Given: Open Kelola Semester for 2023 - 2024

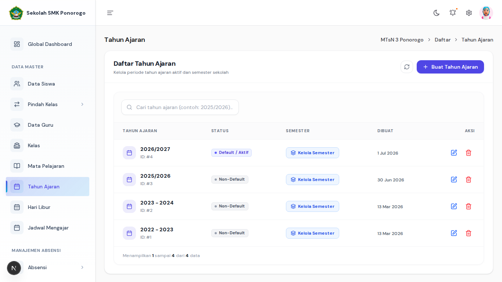Looking at the screenshot, I should (x=312, y=206).
